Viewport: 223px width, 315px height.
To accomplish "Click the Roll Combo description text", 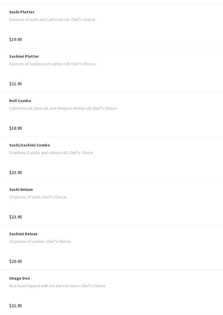I will click(63, 108).
